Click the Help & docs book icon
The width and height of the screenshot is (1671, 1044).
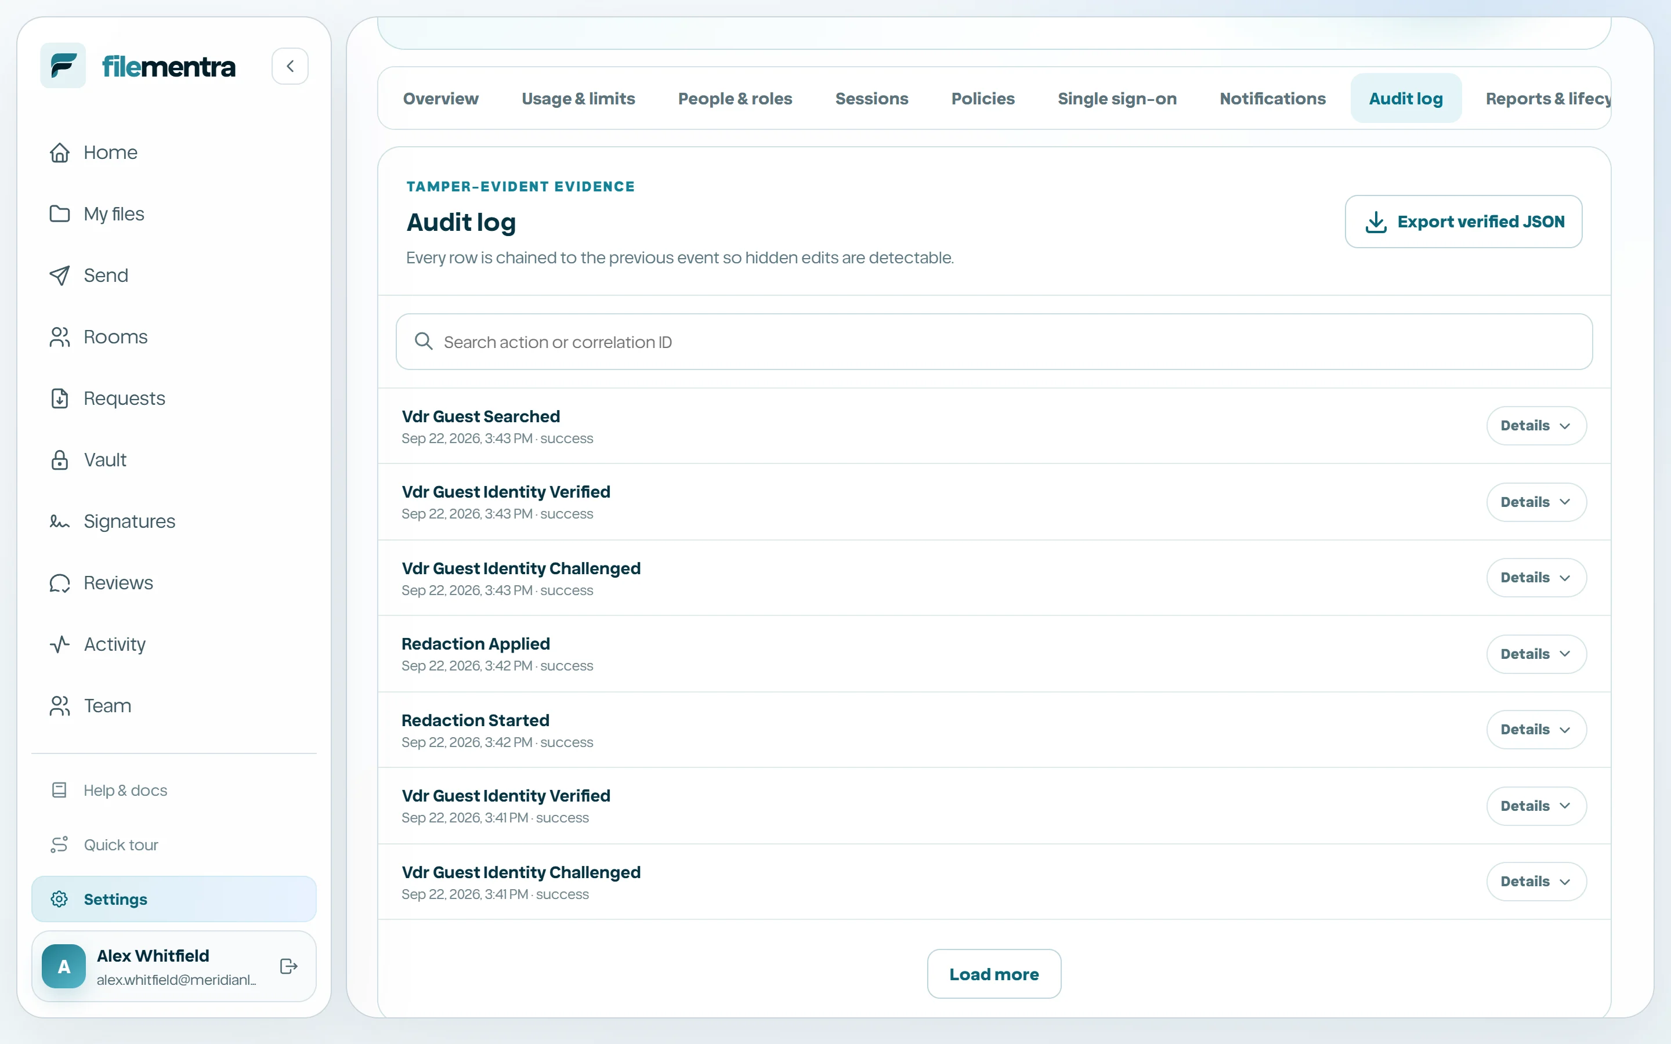[59, 790]
